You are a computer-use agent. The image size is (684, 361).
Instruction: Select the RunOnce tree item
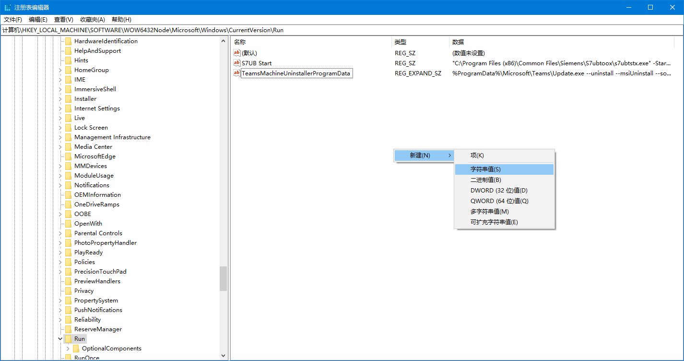pos(87,358)
